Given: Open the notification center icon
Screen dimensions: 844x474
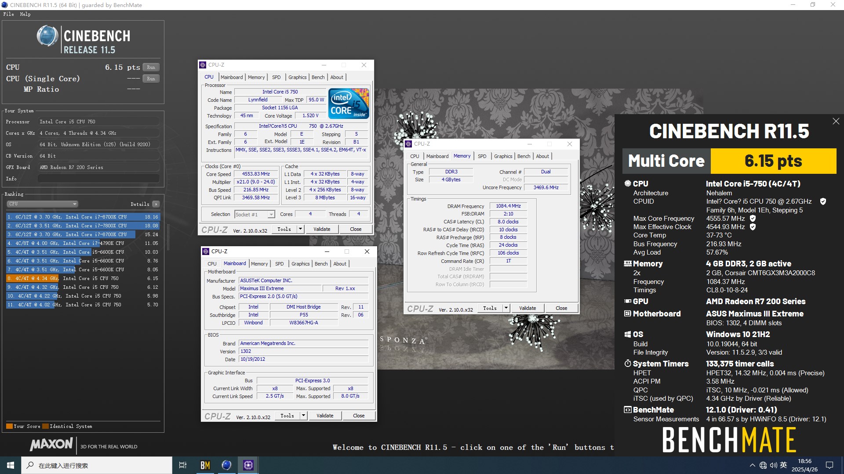Looking at the screenshot, I should pos(829,465).
